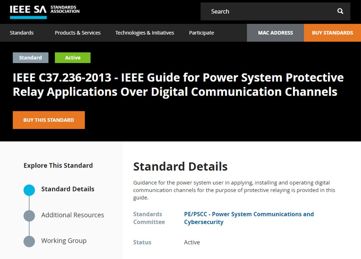
Task: Click the blue Standard Details step circle
Action: 29,190
